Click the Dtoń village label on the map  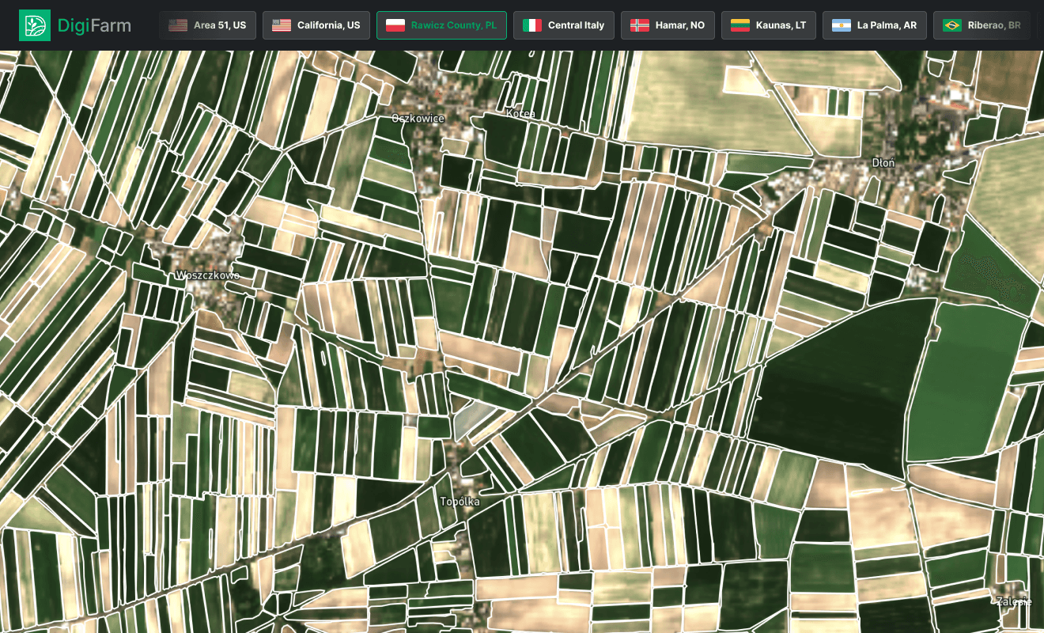coord(883,162)
